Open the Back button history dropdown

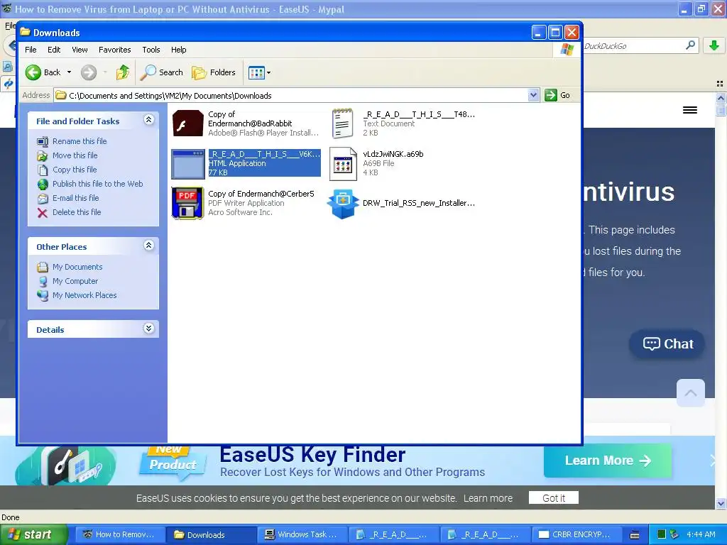click(69, 72)
